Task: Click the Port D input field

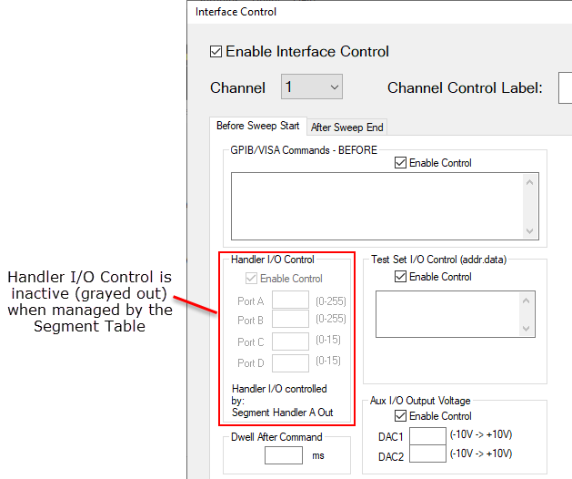Action: click(x=291, y=362)
